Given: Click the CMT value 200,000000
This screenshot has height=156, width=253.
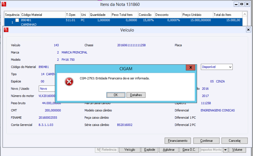Looking at the screenshot, I should pos(53,110).
